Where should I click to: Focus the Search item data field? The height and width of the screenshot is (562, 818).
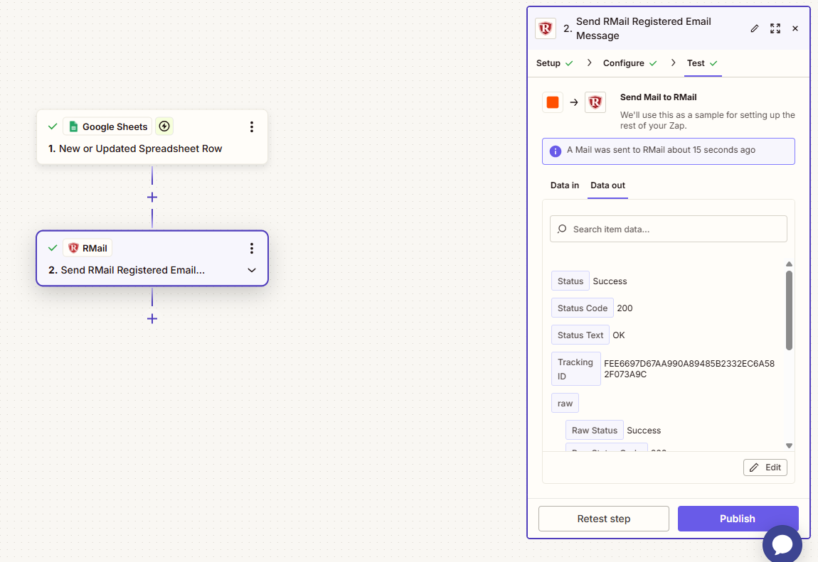[x=669, y=229]
